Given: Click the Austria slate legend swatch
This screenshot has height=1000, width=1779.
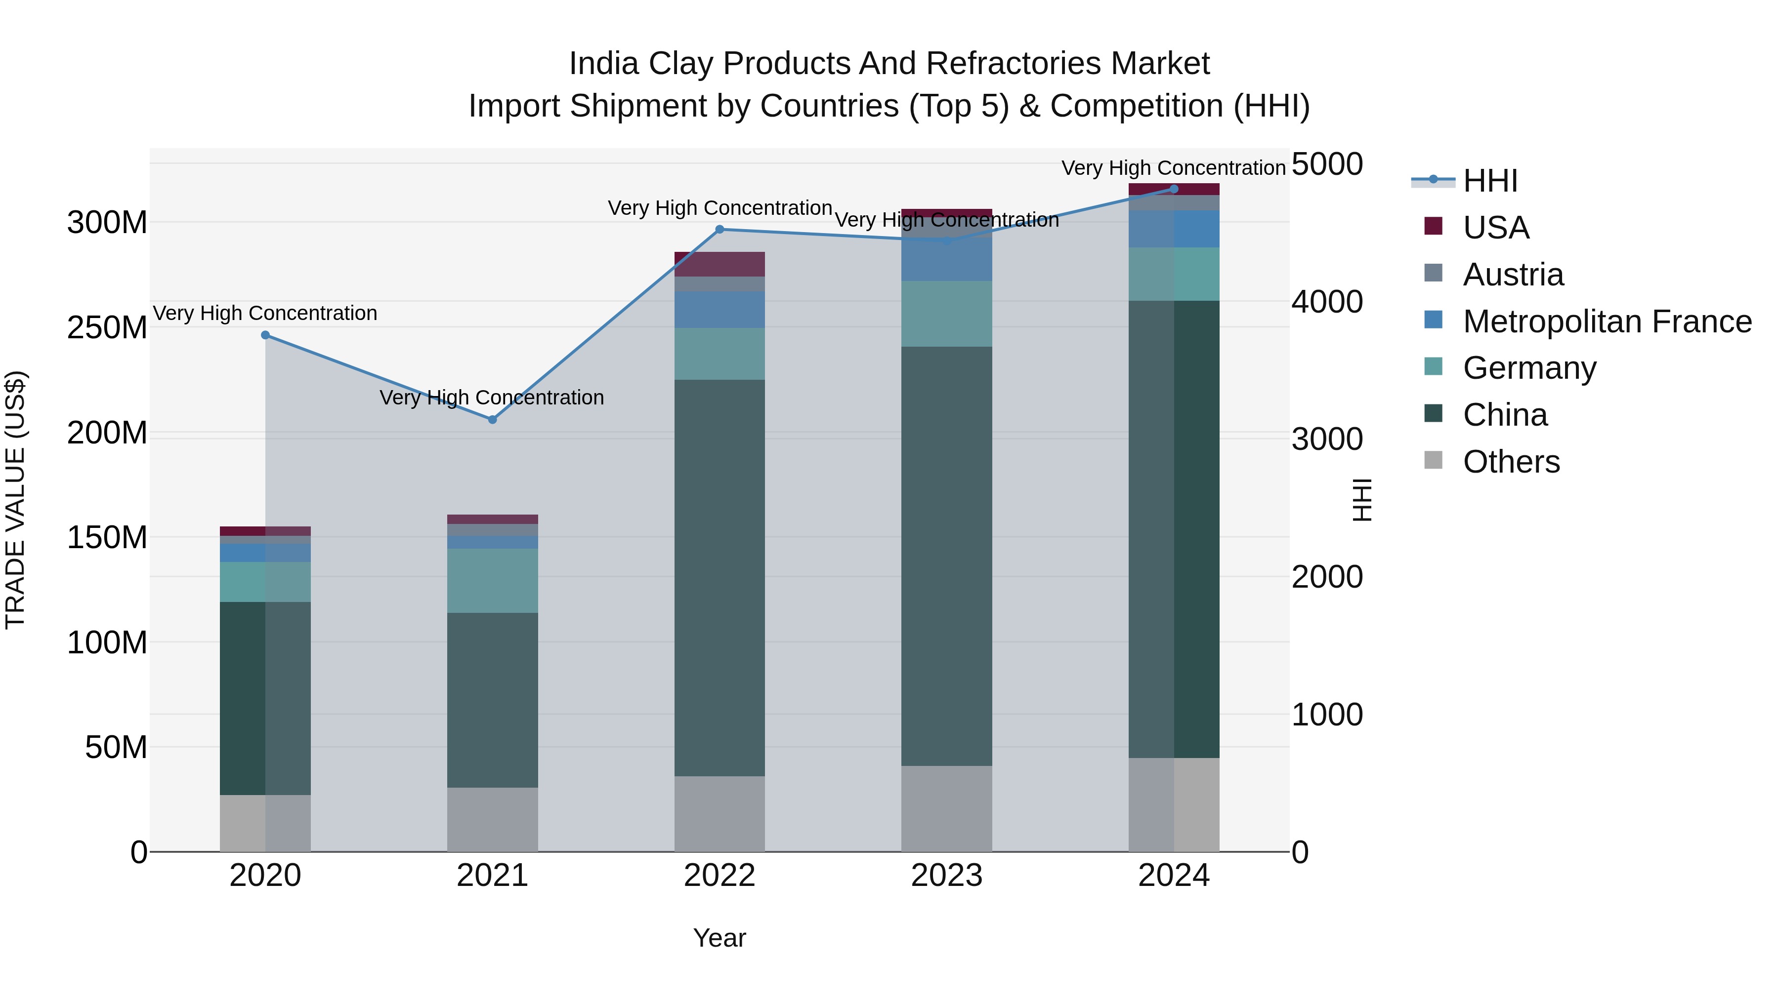Looking at the screenshot, I should click(x=1434, y=273).
